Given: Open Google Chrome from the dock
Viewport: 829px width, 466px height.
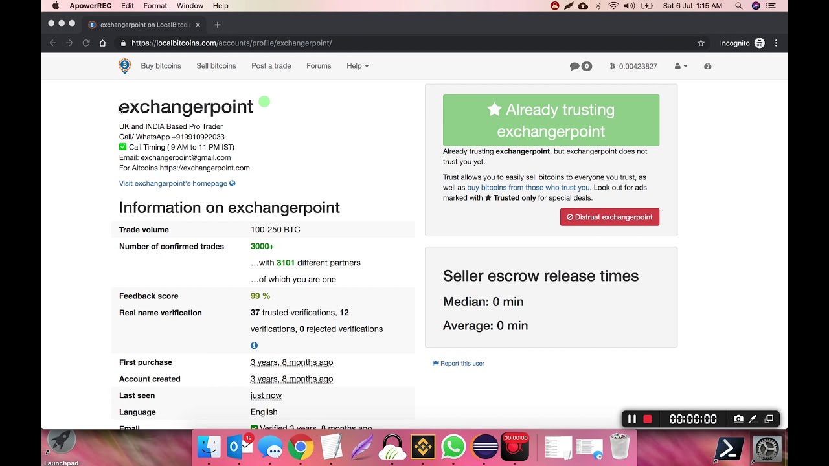Looking at the screenshot, I should 301,447.
